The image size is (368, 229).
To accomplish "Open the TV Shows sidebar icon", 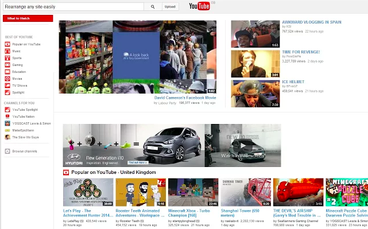I will (x=7, y=86).
